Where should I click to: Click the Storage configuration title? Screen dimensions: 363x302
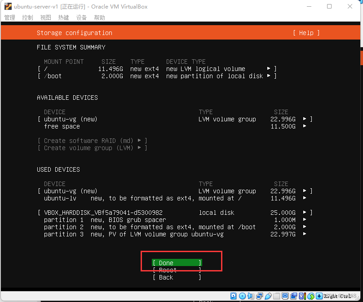tap(75, 33)
